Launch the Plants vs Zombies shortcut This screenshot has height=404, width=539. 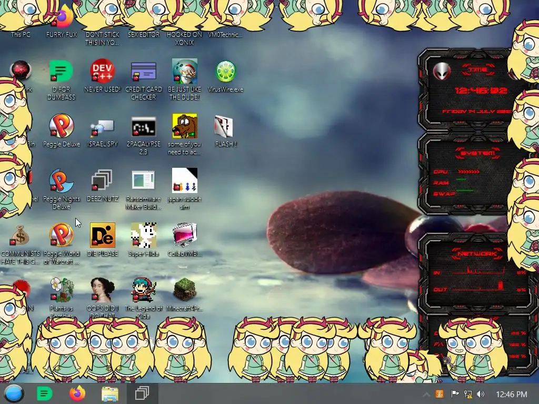[62, 290]
